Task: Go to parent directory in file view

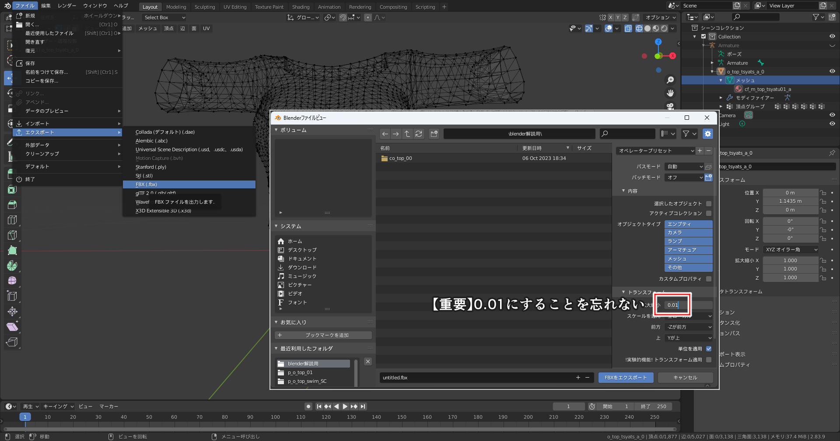Action: (407, 134)
